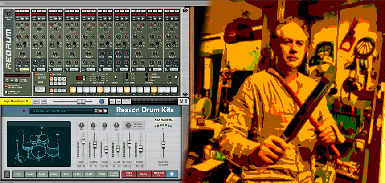This screenshot has height=183, width=385.
Task: Toggle Enable Pattern Section in Redrum
Action: pos(36,74)
